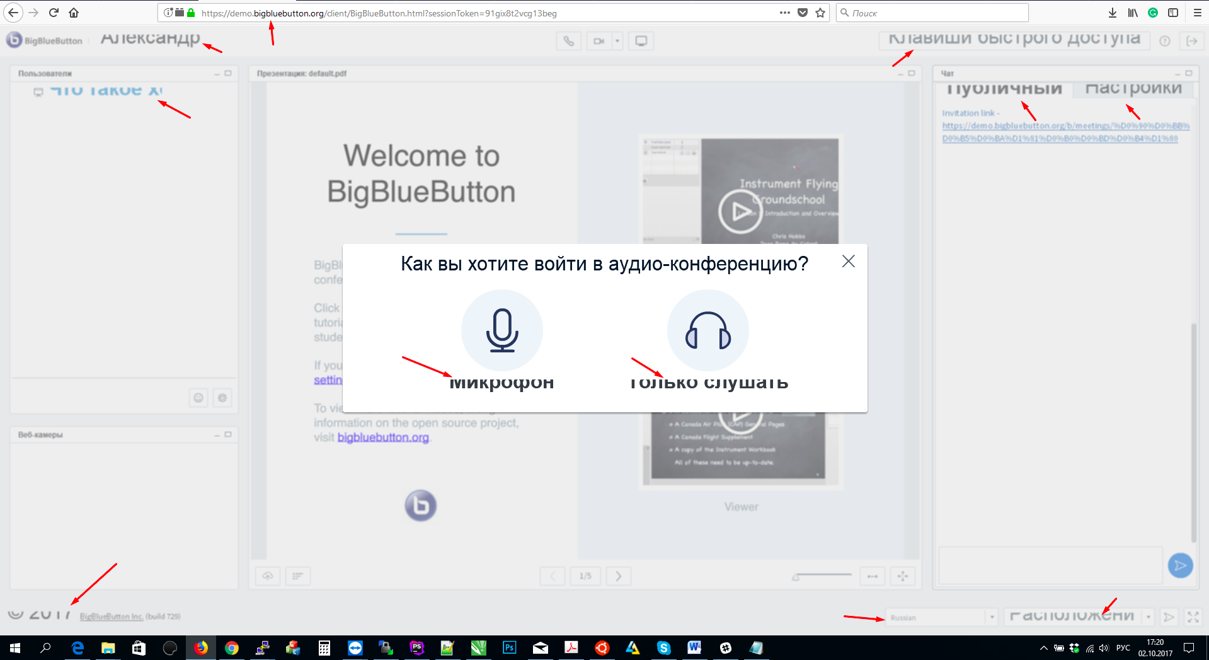
Task: Click the upload presentation cloud icon
Action: [x=267, y=576]
